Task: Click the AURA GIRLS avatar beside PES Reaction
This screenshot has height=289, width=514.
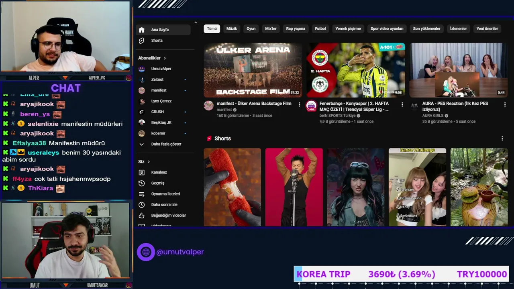Action: 414,106
